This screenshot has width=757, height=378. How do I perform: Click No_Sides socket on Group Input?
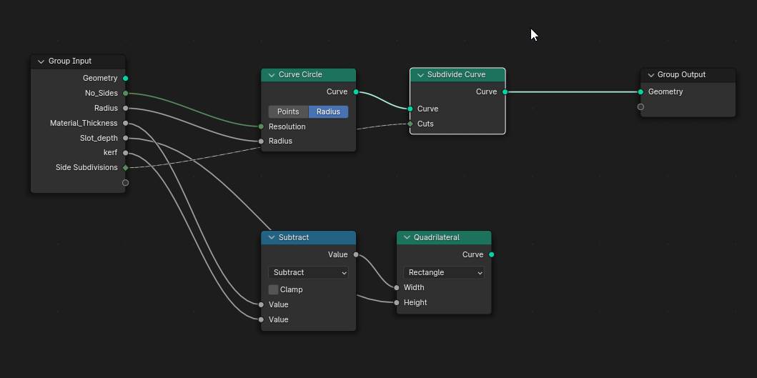[x=126, y=93]
